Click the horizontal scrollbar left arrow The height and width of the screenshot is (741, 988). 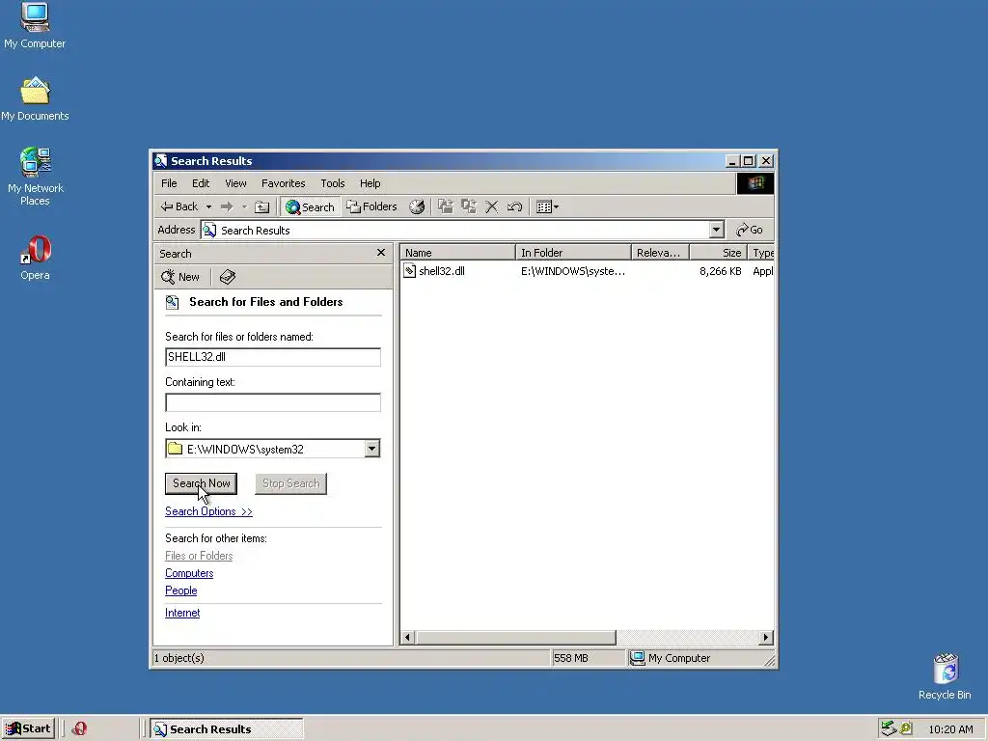[407, 638]
